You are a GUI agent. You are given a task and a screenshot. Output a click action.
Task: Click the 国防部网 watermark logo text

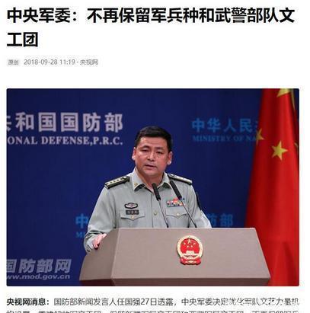39,266
